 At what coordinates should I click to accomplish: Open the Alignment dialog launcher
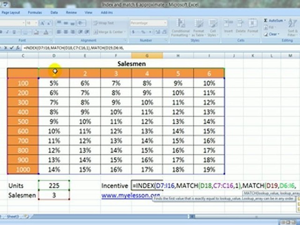[126, 40]
